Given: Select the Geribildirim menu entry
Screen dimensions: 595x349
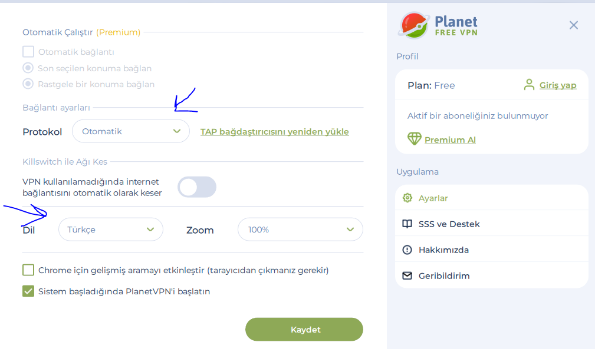Looking at the screenshot, I should click(443, 275).
